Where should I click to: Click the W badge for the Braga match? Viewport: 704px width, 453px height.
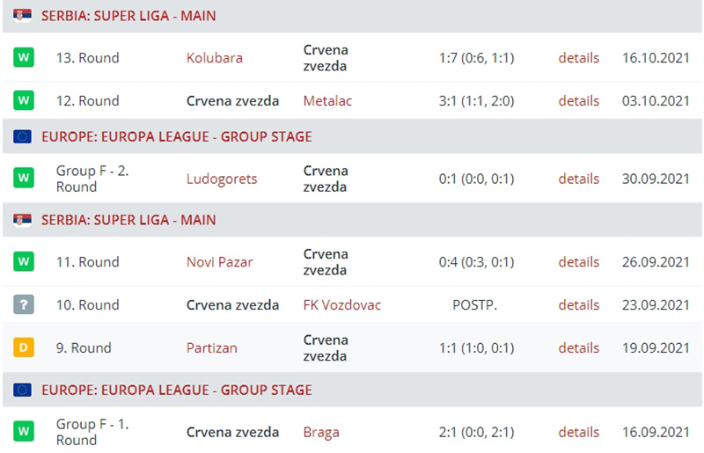click(x=24, y=432)
